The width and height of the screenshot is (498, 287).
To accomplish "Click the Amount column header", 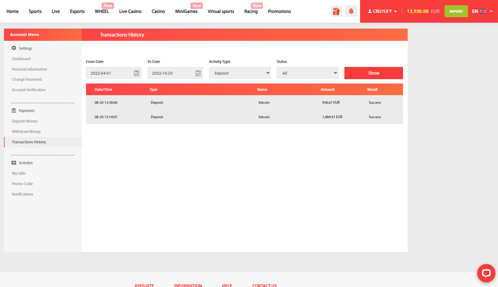I will coord(327,89).
